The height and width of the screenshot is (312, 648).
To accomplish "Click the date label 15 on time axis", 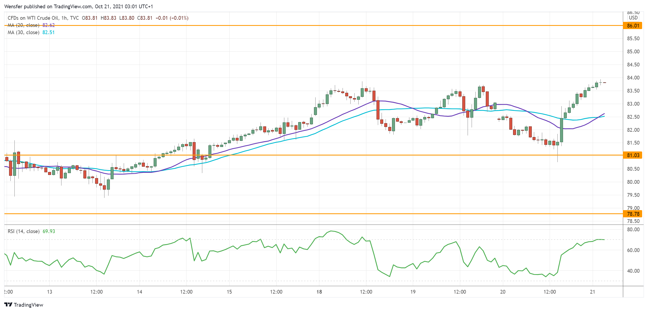I will (x=229, y=292).
